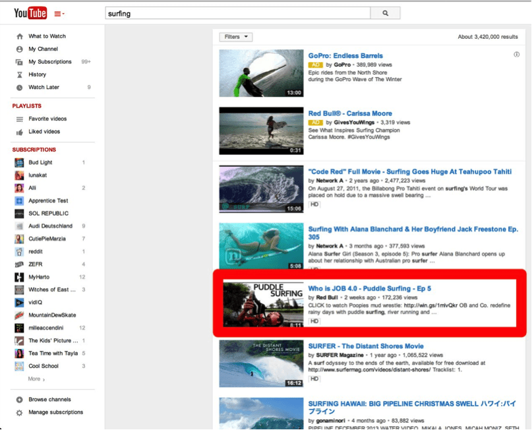Click the gonaminori channel name
532x430 pixels.
pos(330,421)
